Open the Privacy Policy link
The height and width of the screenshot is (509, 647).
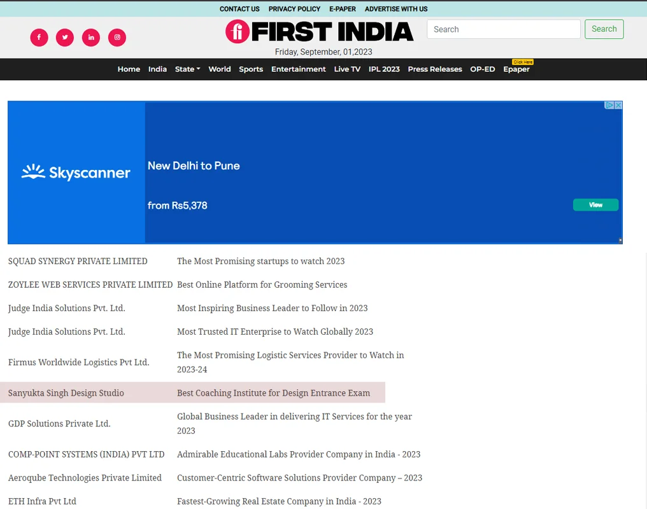294,9
